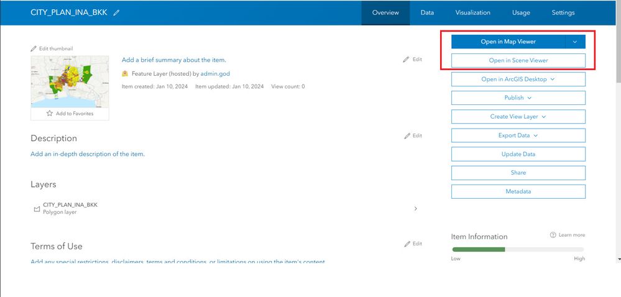
Task: Click the Share button
Action: pos(518,173)
